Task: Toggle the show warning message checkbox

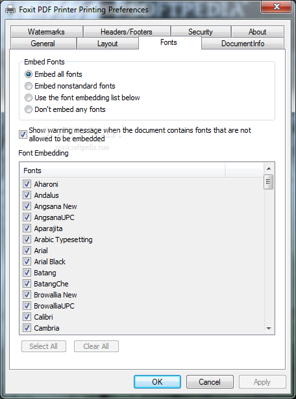Action: (x=23, y=134)
